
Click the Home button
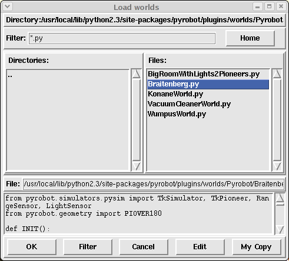tap(250, 38)
